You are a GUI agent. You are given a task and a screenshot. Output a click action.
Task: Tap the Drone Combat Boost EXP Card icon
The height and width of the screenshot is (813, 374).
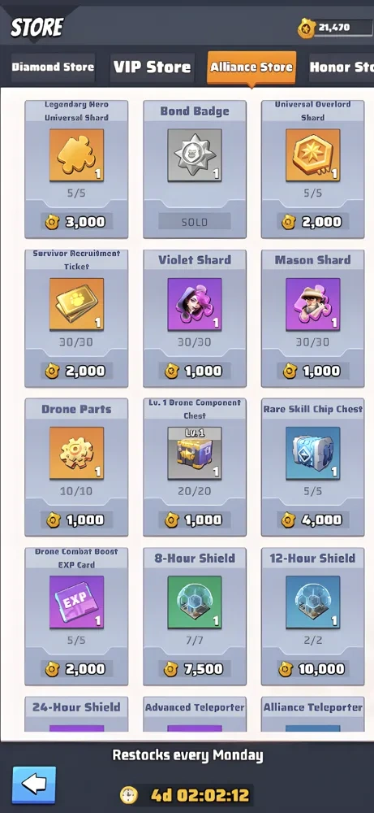[x=76, y=602]
